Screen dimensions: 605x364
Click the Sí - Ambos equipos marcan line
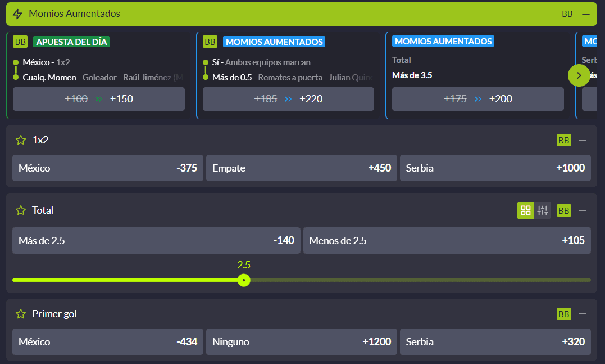261,62
